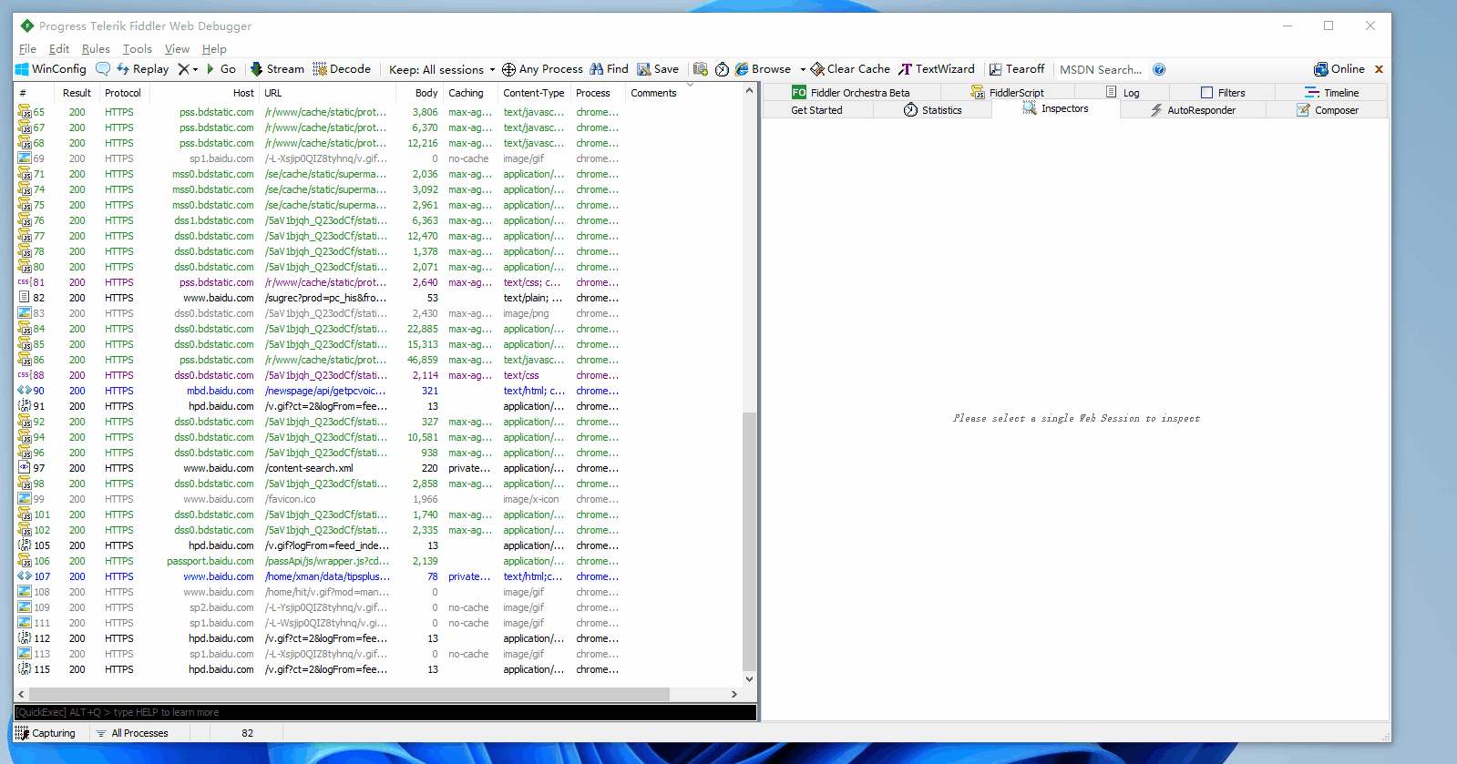Sort sessions by Protocol column header
This screenshot has height=764, width=1457.
[x=123, y=93]
